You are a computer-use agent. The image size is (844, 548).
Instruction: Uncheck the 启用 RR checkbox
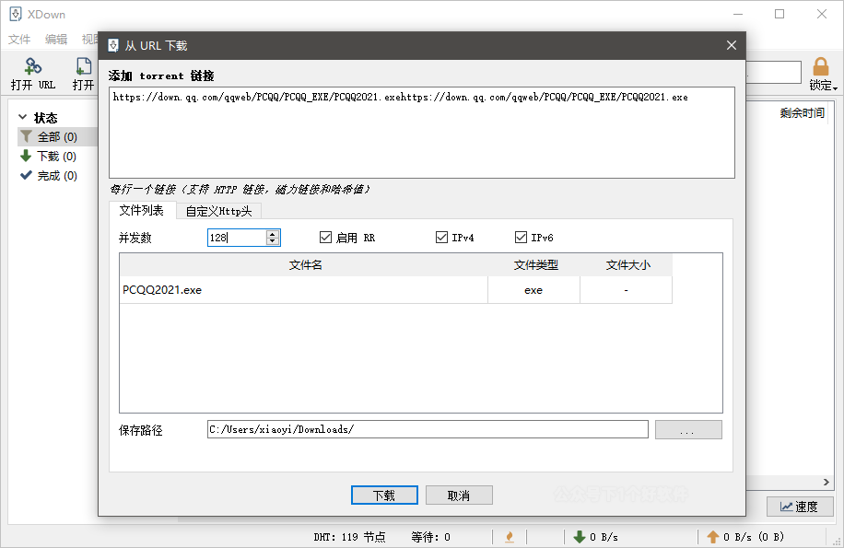(326, 237)
